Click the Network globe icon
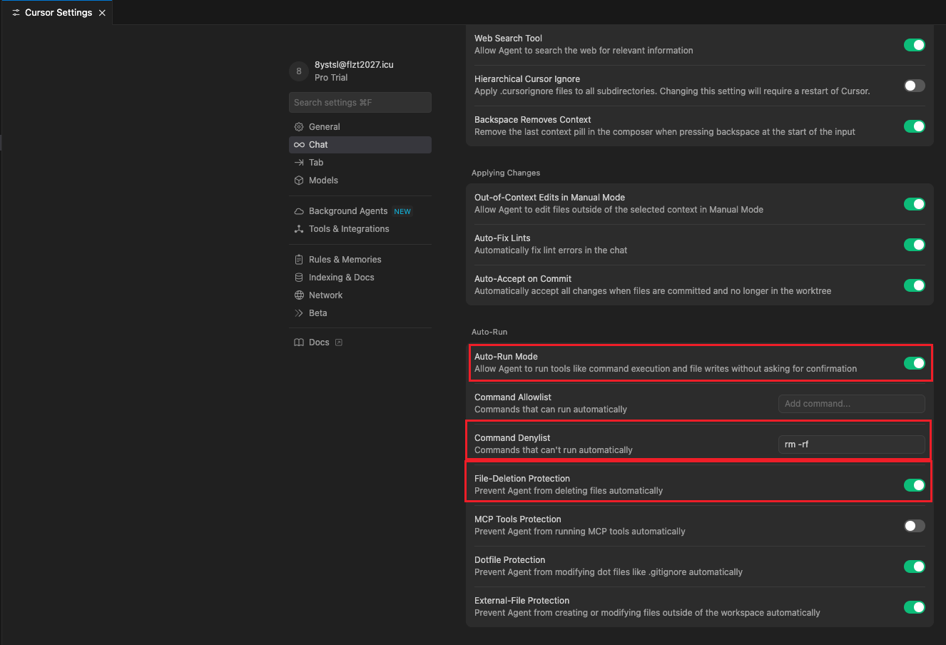The image size is (946, 645). coord(299,295)
